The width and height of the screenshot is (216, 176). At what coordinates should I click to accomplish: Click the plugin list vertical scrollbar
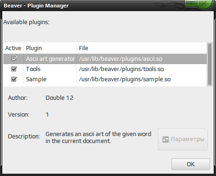(x=209, y=64)
